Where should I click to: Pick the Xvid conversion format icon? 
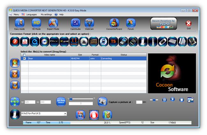64,41
